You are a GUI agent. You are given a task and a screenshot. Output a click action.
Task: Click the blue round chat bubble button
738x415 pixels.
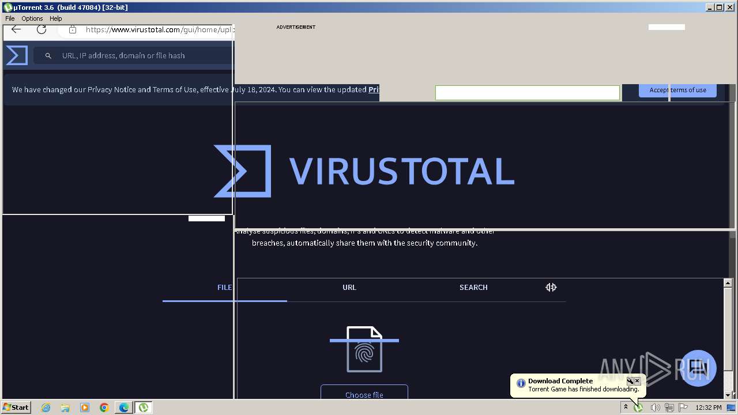click(x=698, y=368)
